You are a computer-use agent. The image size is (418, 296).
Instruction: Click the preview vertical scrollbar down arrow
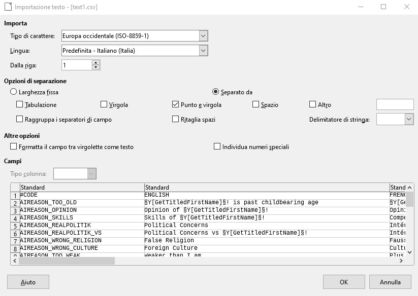(410, 252)
